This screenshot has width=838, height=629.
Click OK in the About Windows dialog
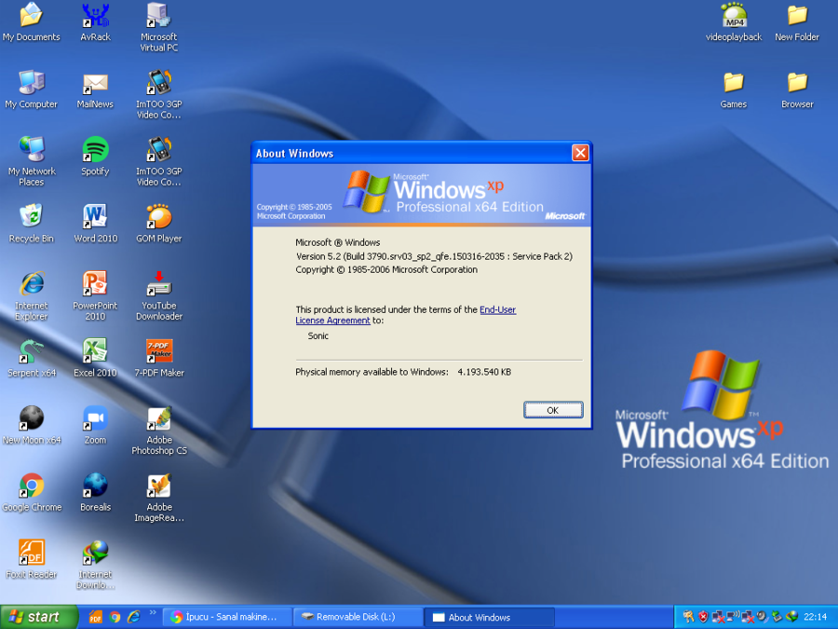tap(553, 410)
